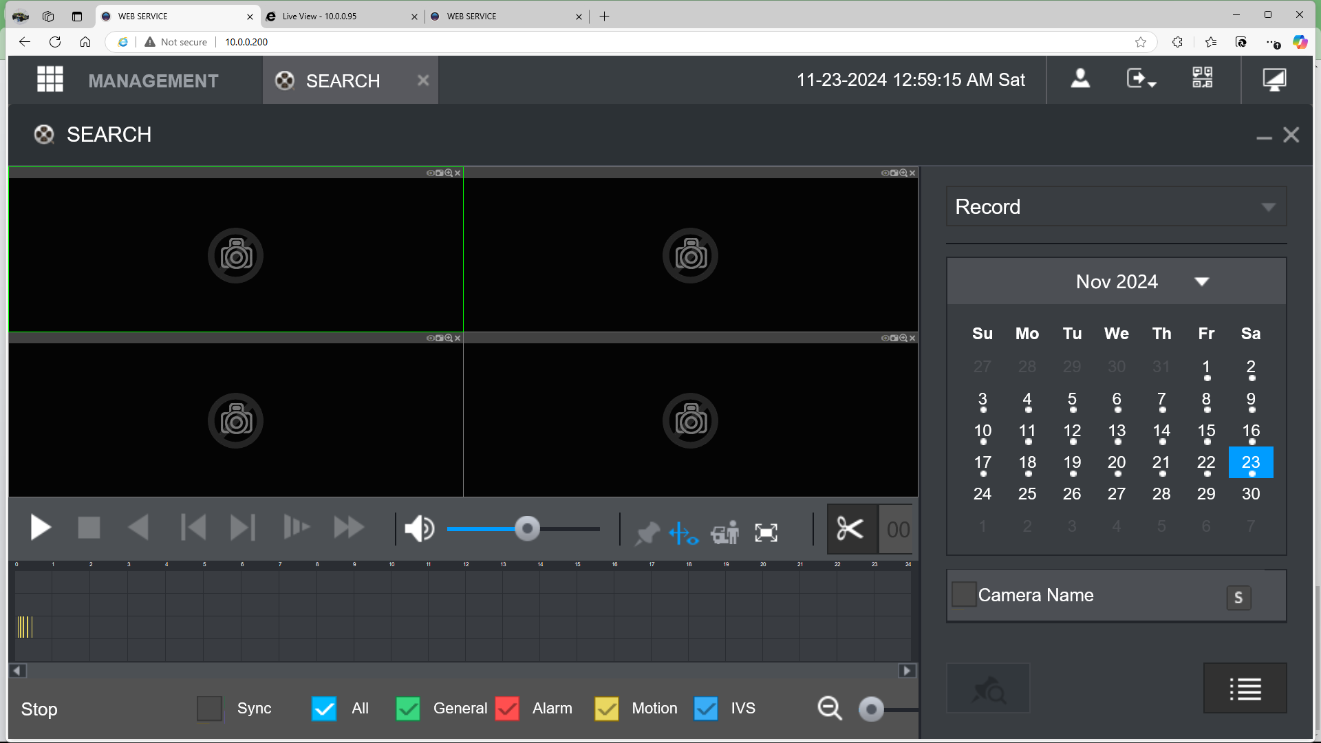Uncheck the General checkbox
Screen dimensions: 1321x743
(x=408, y=709)
